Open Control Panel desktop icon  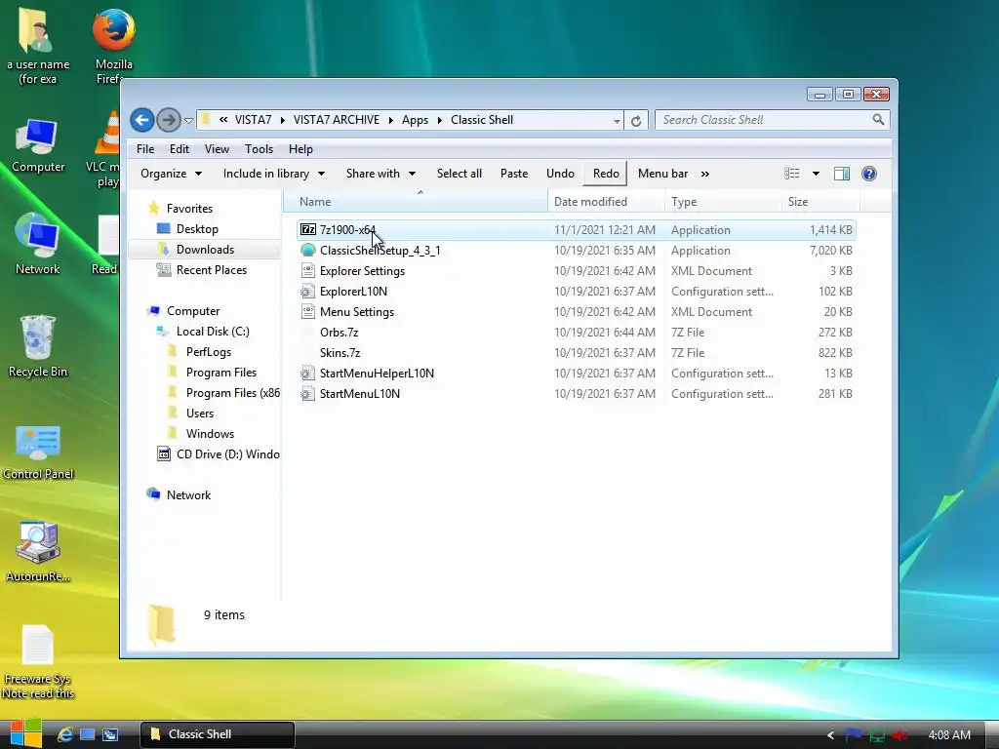(38, 452)
